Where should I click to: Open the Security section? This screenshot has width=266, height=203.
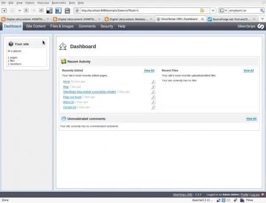coord(107,26)
